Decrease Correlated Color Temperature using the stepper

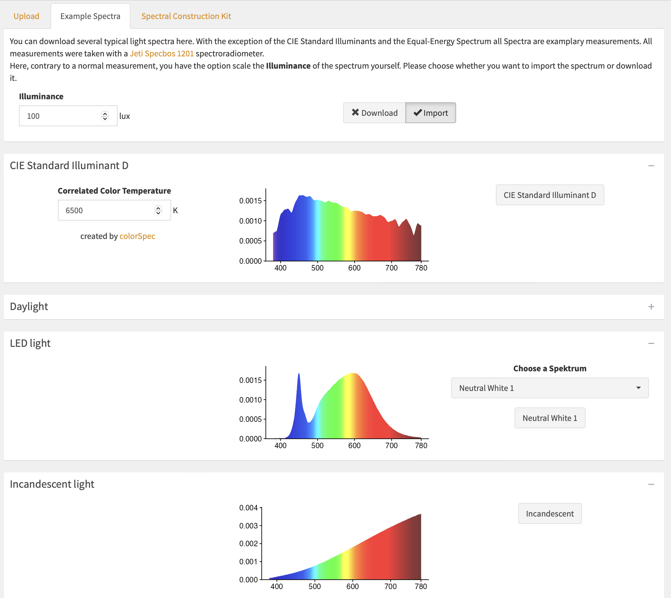point(158,213)
